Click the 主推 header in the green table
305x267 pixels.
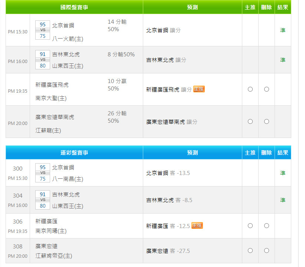pos(250,7)
